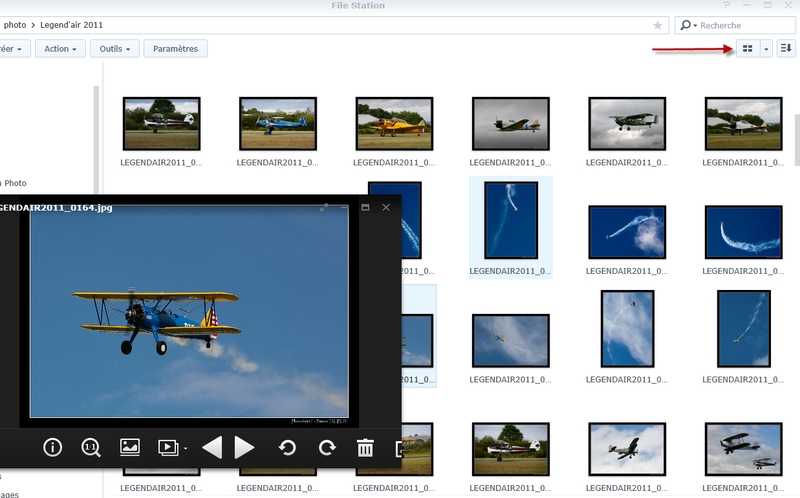Add folder to favorites with star
Screen dimensions: 800x498
[x=658, y=25]
